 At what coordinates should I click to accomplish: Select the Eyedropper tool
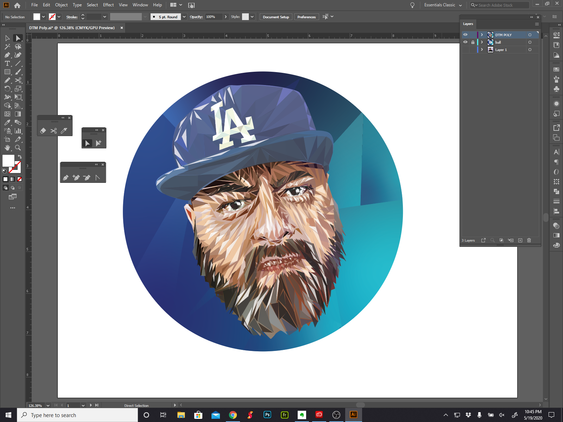(x=7, y=122)
